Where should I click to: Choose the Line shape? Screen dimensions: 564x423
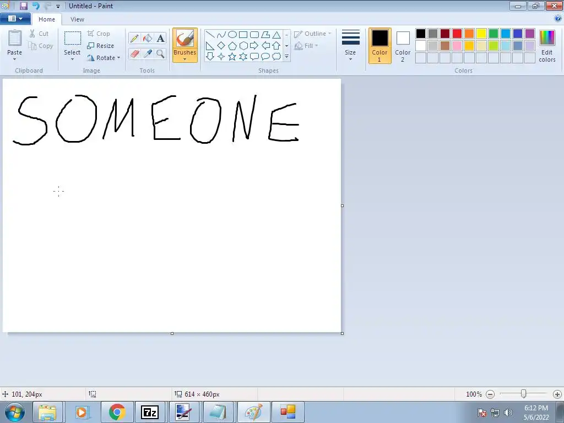(x=210, y=35)
